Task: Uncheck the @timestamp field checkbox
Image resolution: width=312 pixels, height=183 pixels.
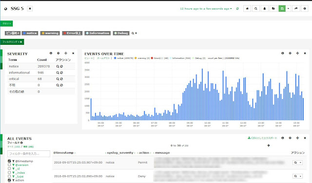Action: (x=9, y=161)
